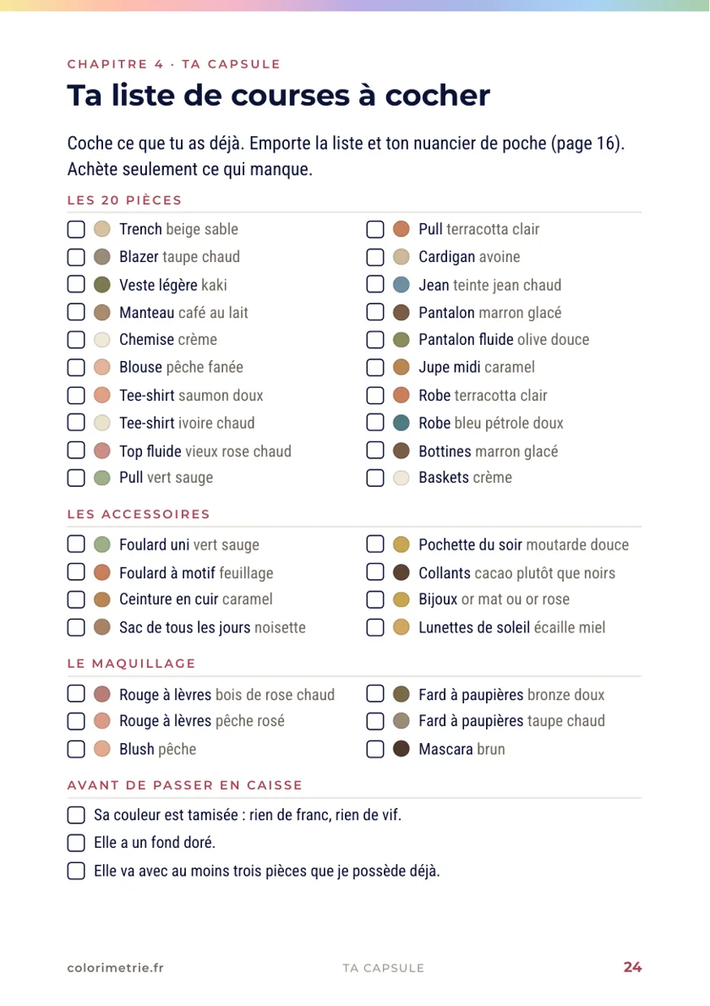Viewport: 710px width, 1006px height.
Task: Tick the Baskets crème checkbox
Action: click(375, 478)
